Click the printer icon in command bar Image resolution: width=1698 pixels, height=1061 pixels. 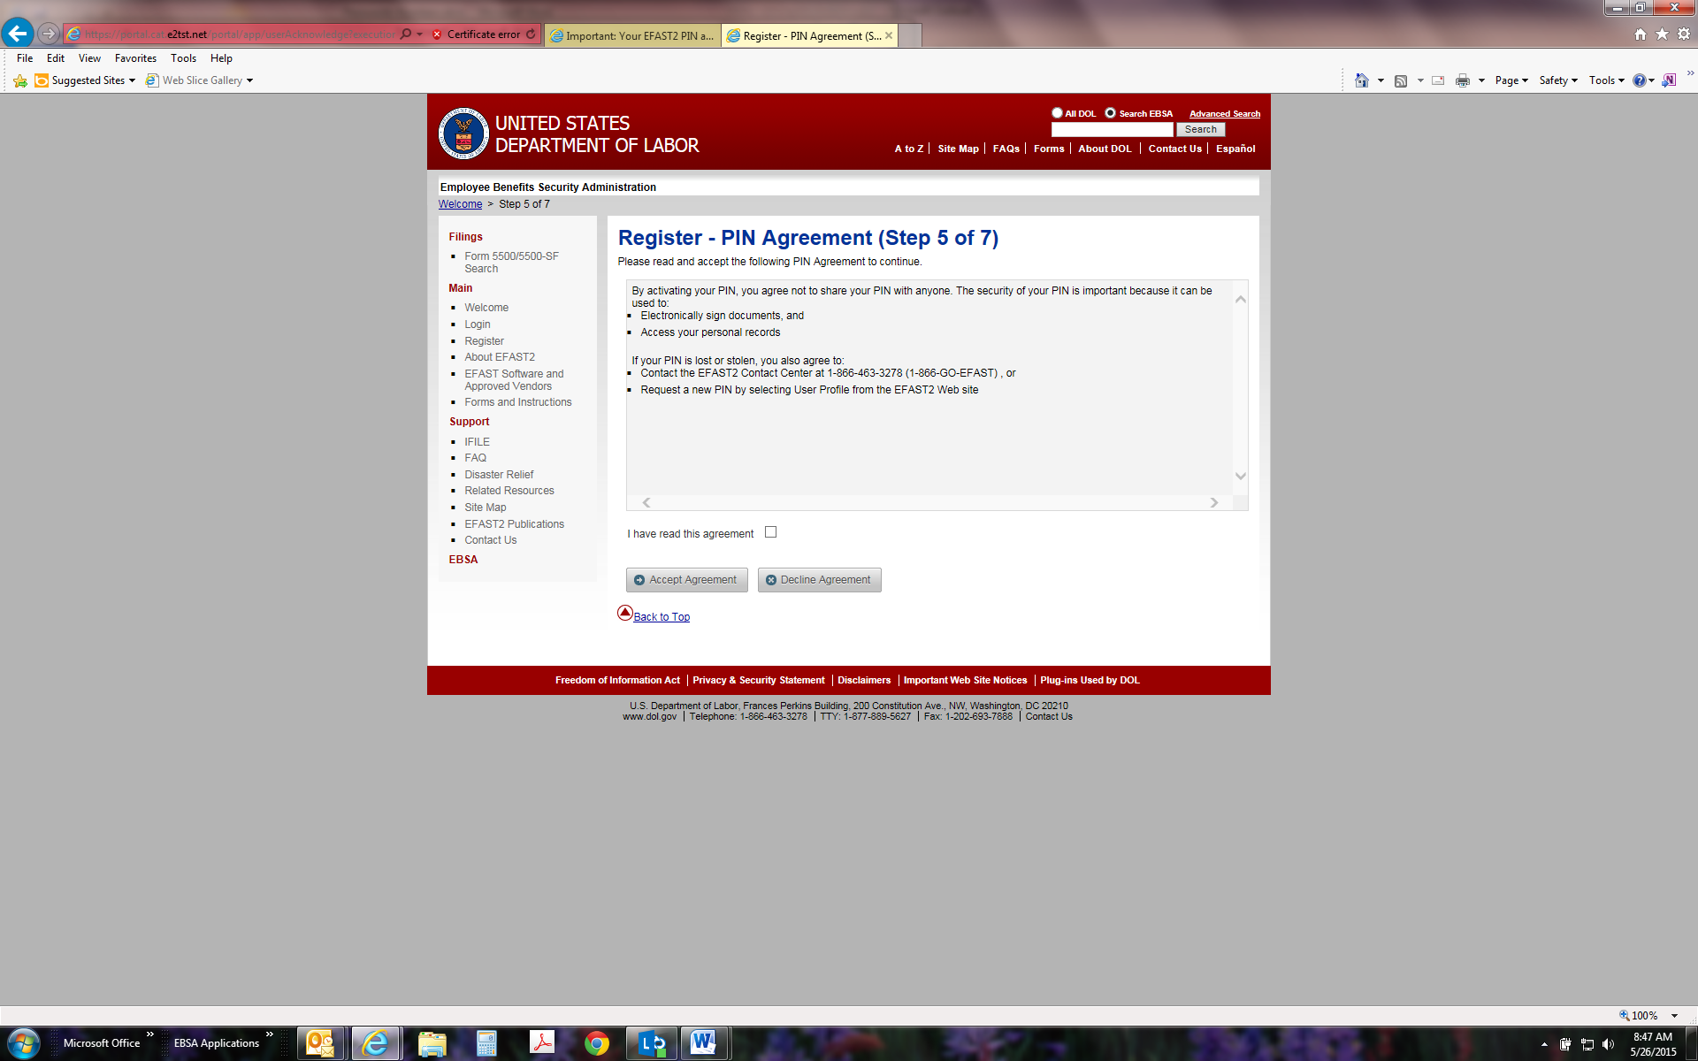(x=1463, y=80)
